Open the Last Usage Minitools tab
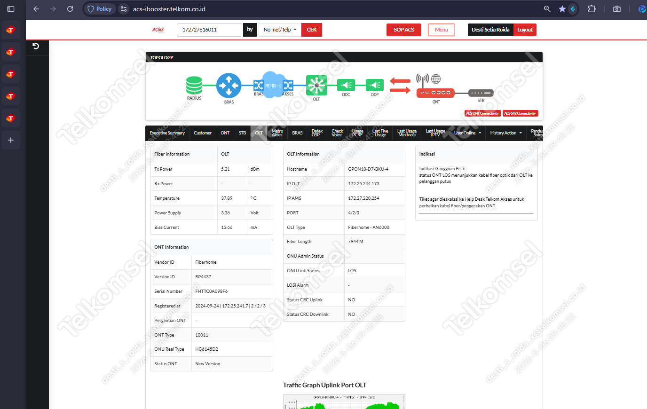Screen dimensions: 647x409 [407, 133]
